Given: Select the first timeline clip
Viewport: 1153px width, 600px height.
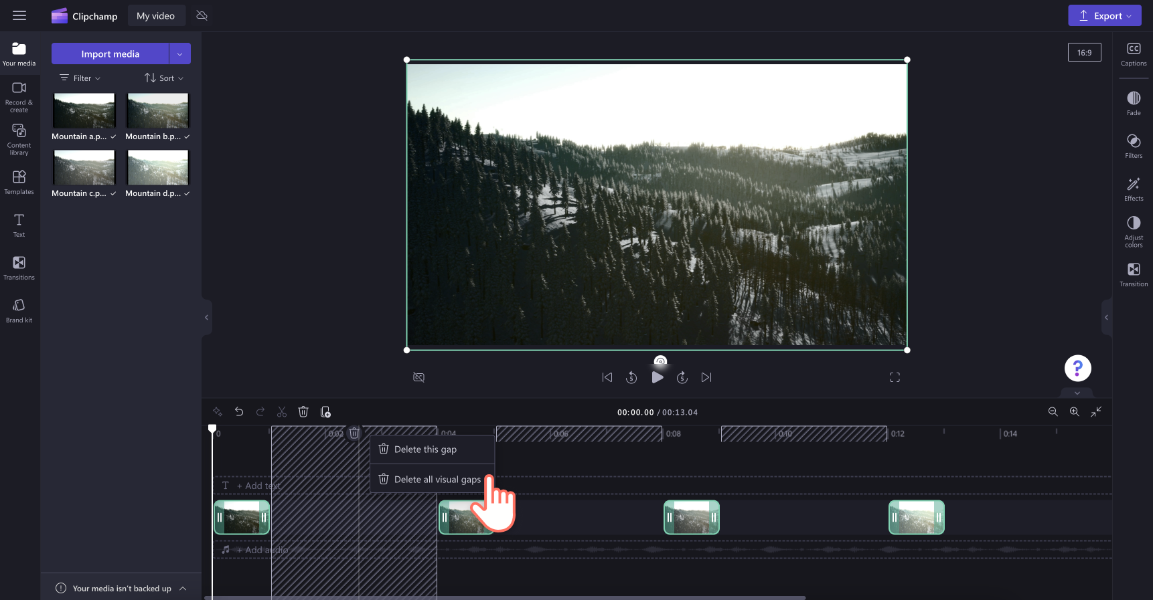Looking at the screenshot, I should click(242, 517).
